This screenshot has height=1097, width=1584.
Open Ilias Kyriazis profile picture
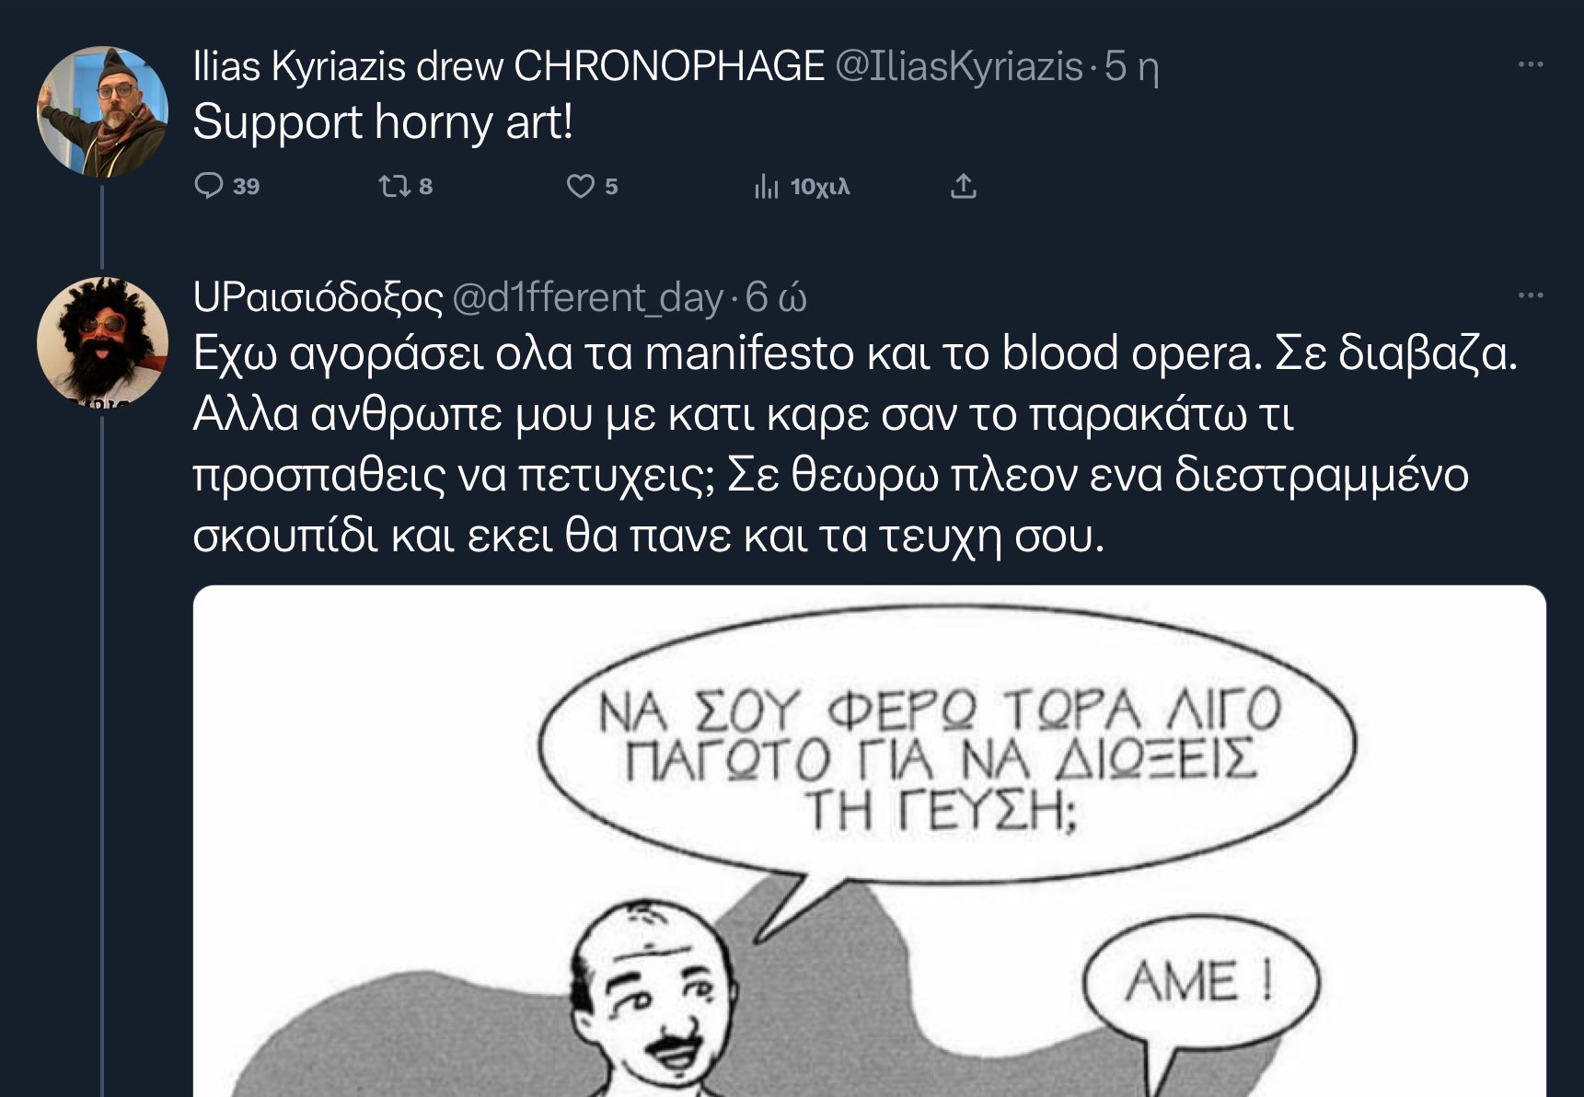point(102,111)
